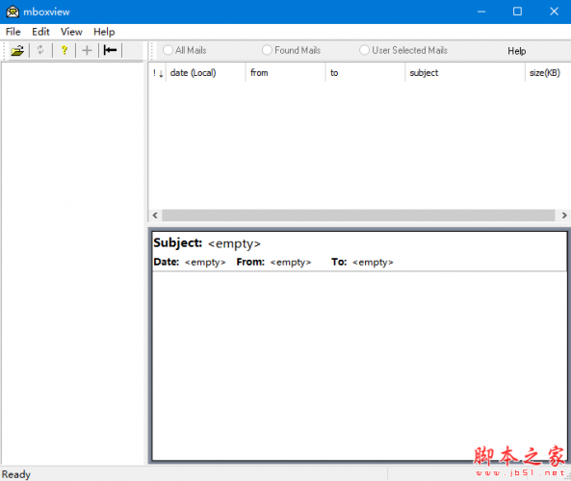
Task: Sort by the size(KB) column header
Action: coord(548,73)
